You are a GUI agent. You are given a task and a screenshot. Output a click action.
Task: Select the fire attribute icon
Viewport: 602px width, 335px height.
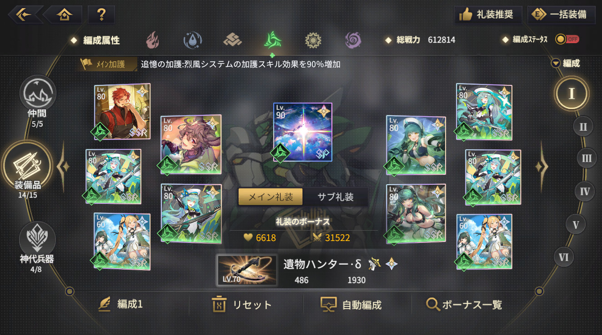(x=153, y=40)
